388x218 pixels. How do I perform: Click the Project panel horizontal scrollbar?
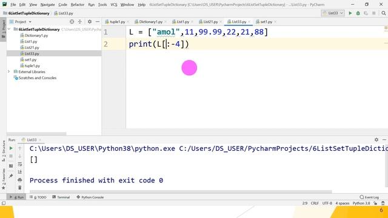36,134
